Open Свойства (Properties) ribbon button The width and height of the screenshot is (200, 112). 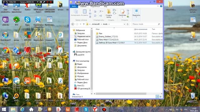point(122,13)
